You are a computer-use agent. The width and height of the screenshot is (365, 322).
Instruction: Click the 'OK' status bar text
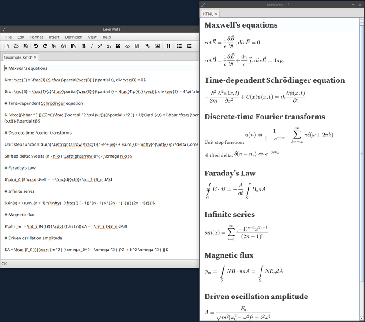tap(4, 264)
